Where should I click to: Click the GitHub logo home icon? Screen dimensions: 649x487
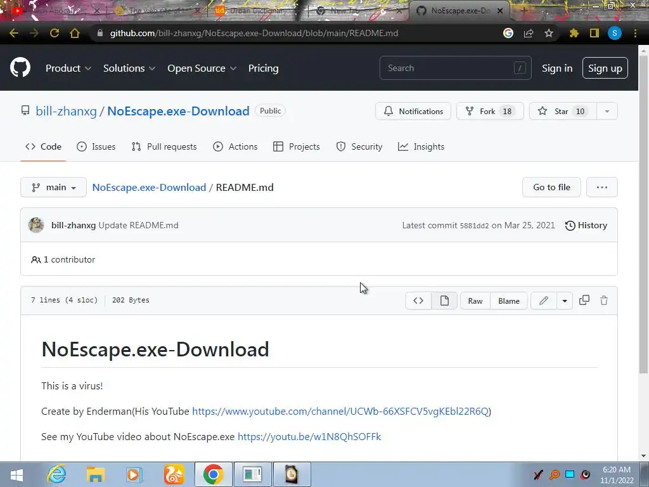click(20, 68)
